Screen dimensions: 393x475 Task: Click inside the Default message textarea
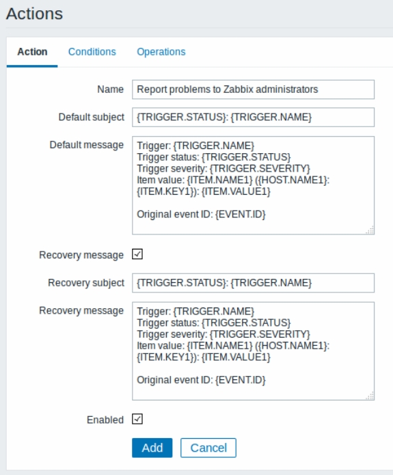click(x=254, y=185)
